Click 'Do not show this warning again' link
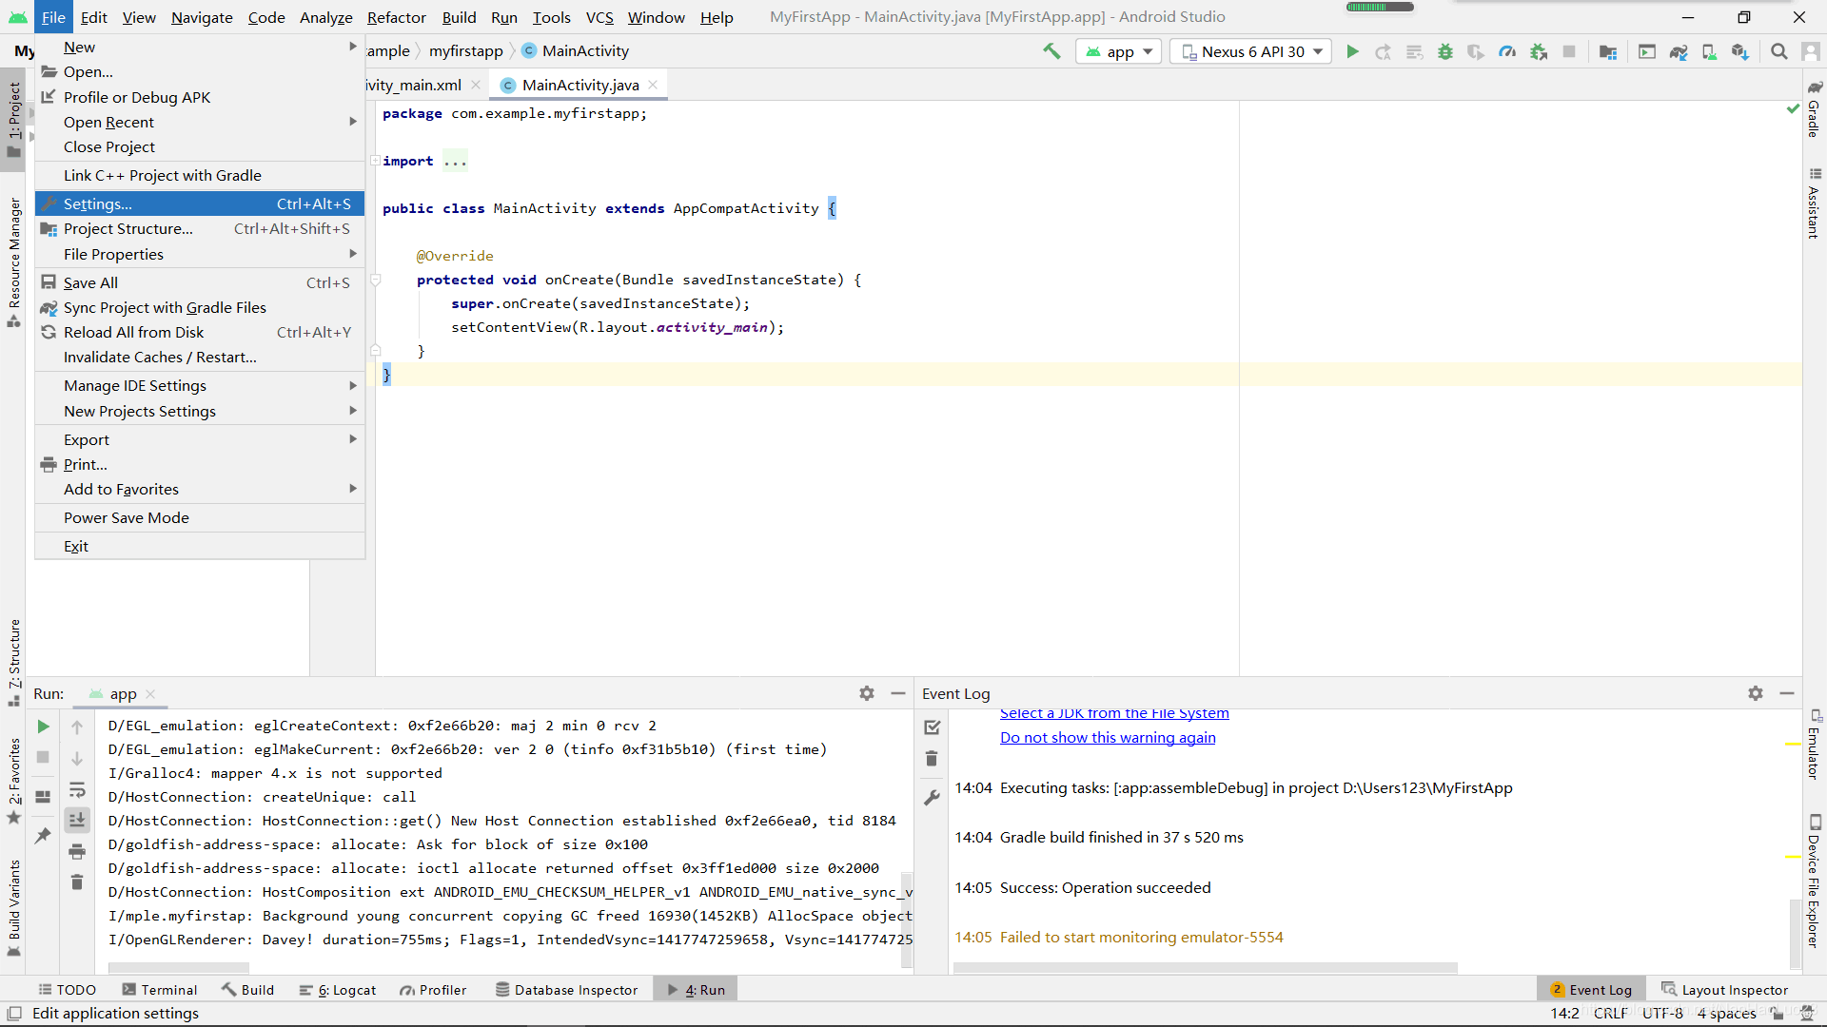Viewport: 1827px width, 1027px height. (x=1108, y=738)
